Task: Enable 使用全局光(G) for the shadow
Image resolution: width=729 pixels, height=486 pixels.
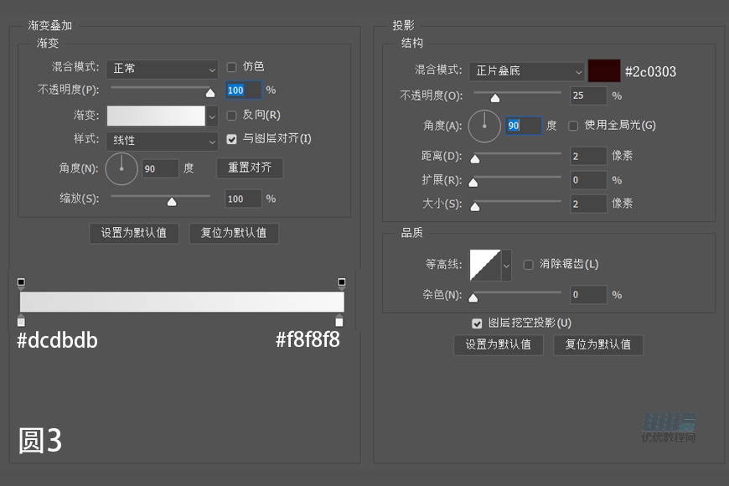Action: point(573,124)
